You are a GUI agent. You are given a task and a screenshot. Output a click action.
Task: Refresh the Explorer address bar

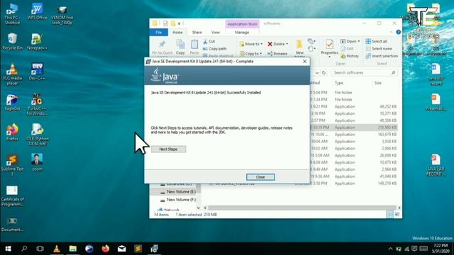coord(324,73)
